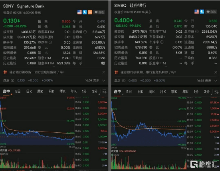
Task: Click the SBNY trade row with 7,938 volume
Action: (x=91, y=142)
